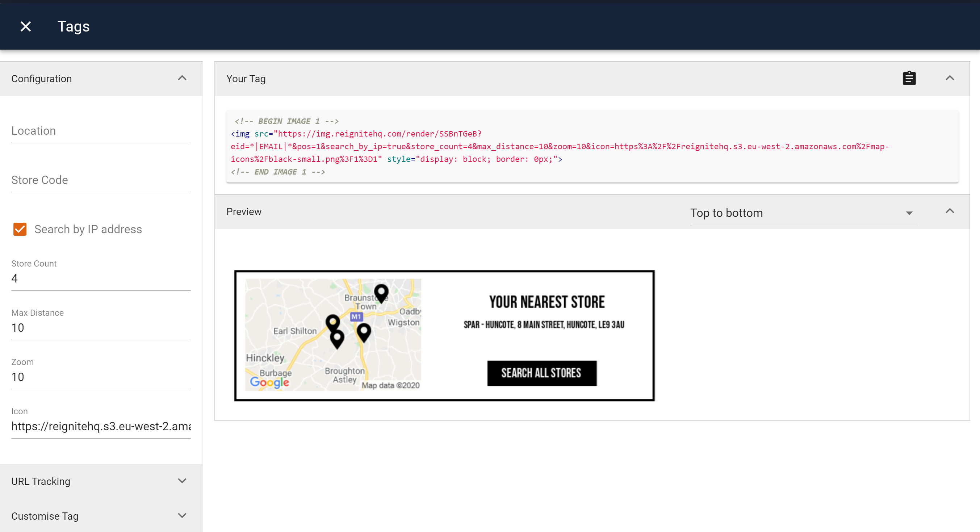Image resolution: width=980 pixels, height=532 pixels.
Task: Expand the Customise Tag section
Action: 182,516
